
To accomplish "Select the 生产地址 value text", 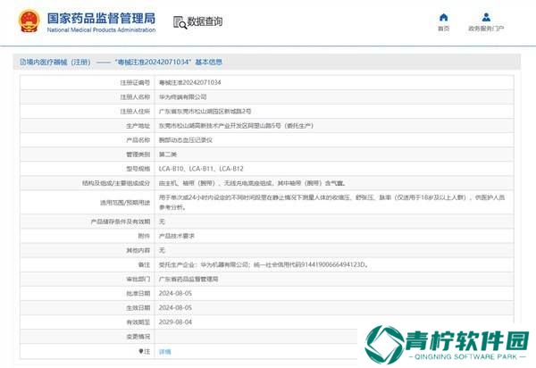I will coord(236,125).
